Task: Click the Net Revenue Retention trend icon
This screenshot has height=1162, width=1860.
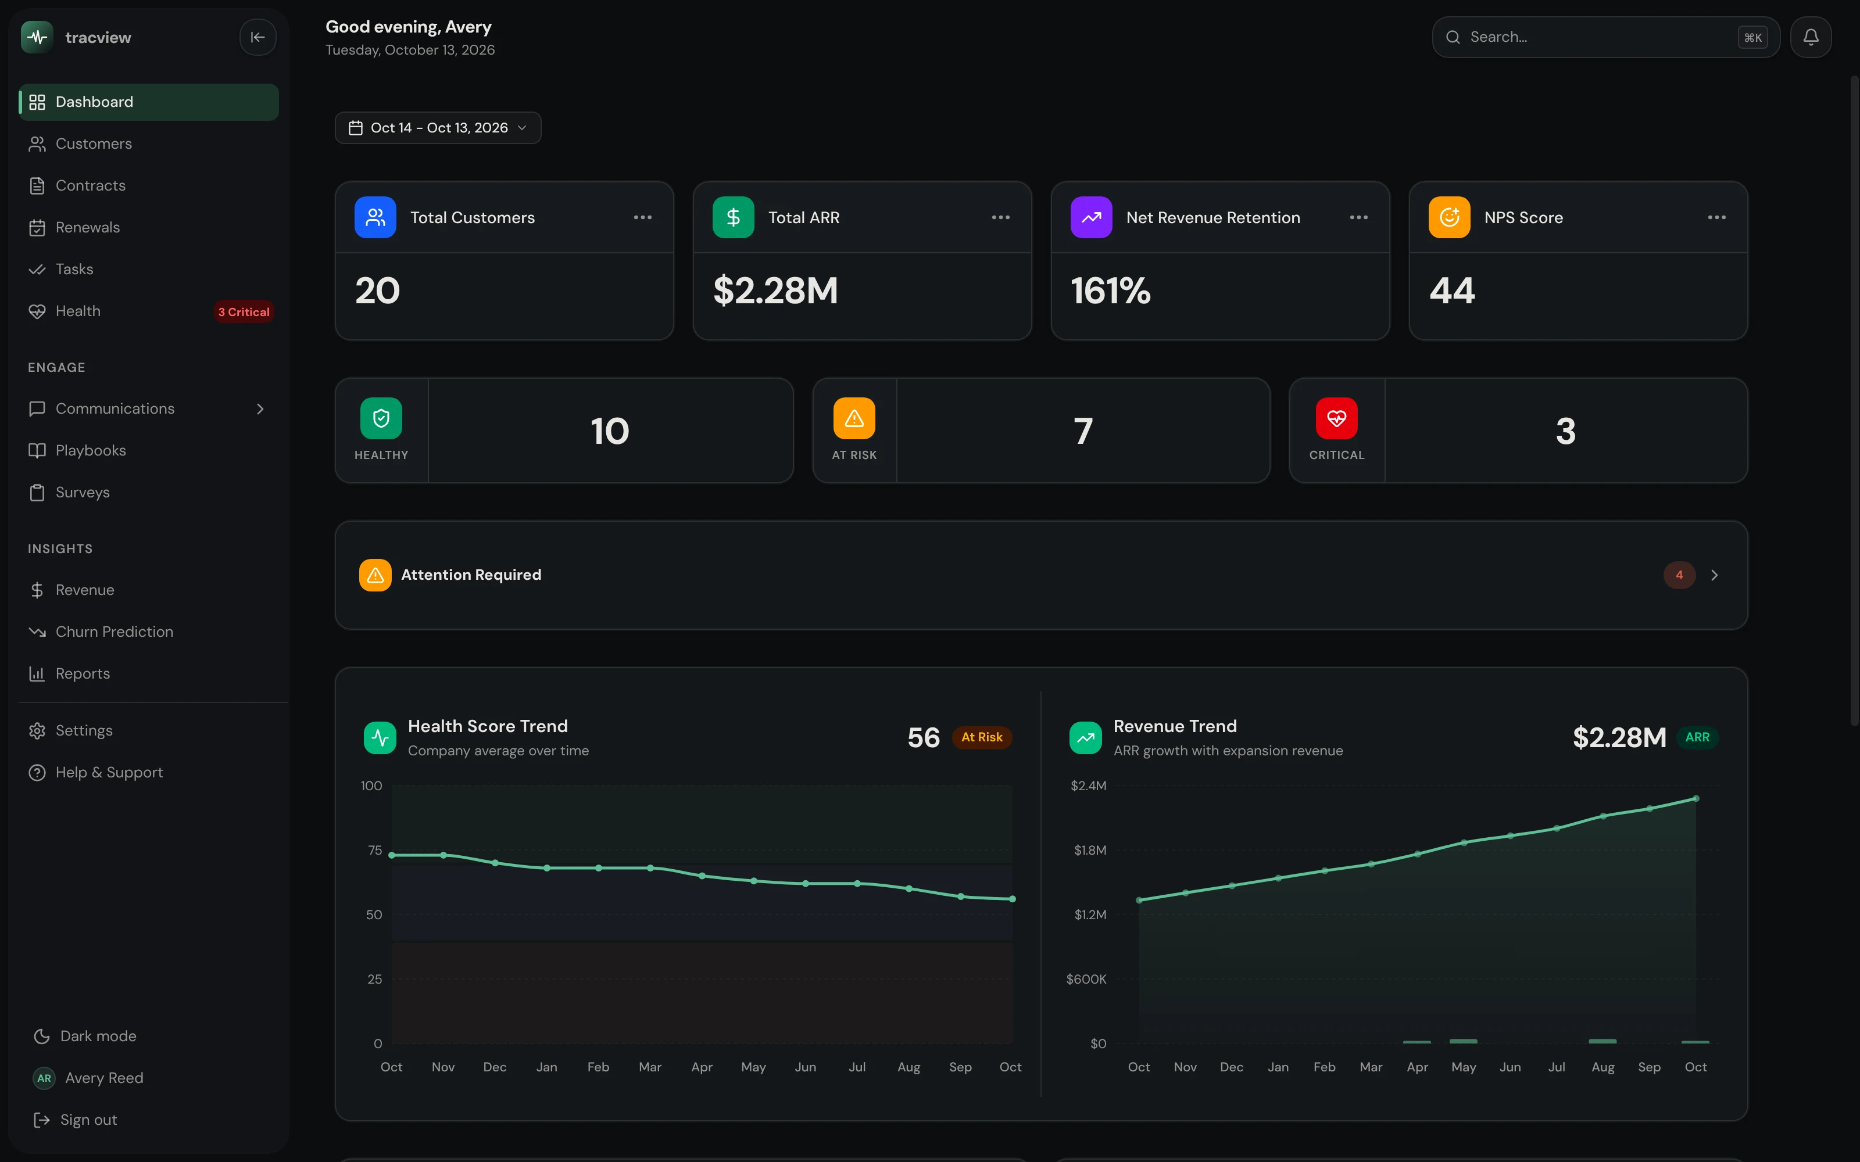Action: (1092, 217)
